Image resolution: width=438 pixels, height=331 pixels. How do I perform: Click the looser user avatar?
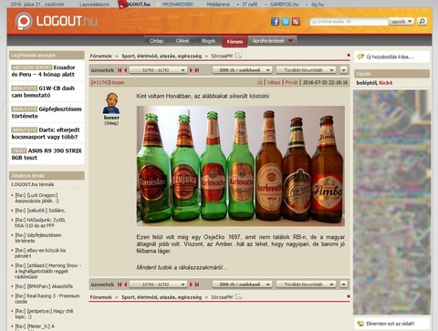(111, 103)
